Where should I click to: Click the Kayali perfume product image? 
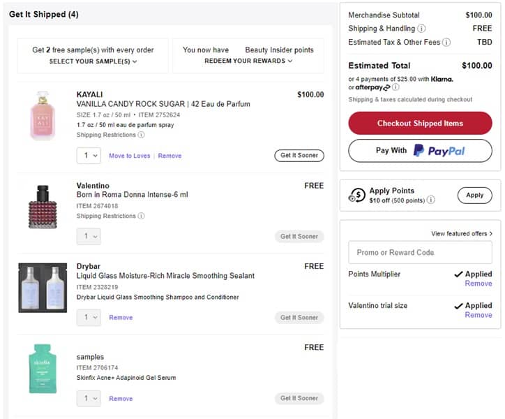click(43, 115)
